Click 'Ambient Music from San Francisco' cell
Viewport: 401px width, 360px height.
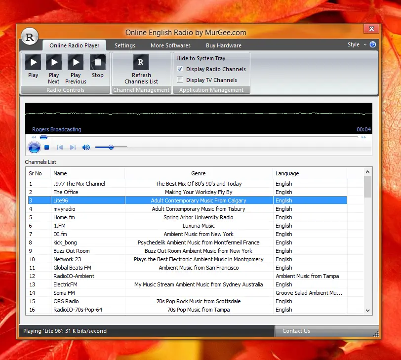coord(199,268)
